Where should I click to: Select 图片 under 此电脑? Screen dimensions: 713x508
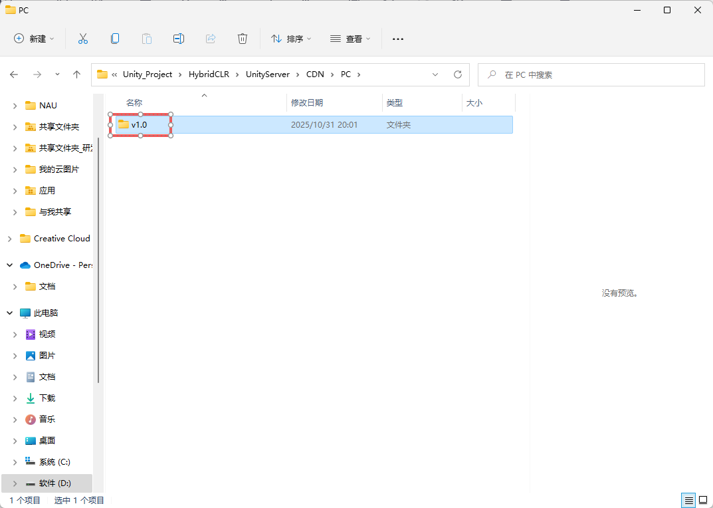coord(47,356)
